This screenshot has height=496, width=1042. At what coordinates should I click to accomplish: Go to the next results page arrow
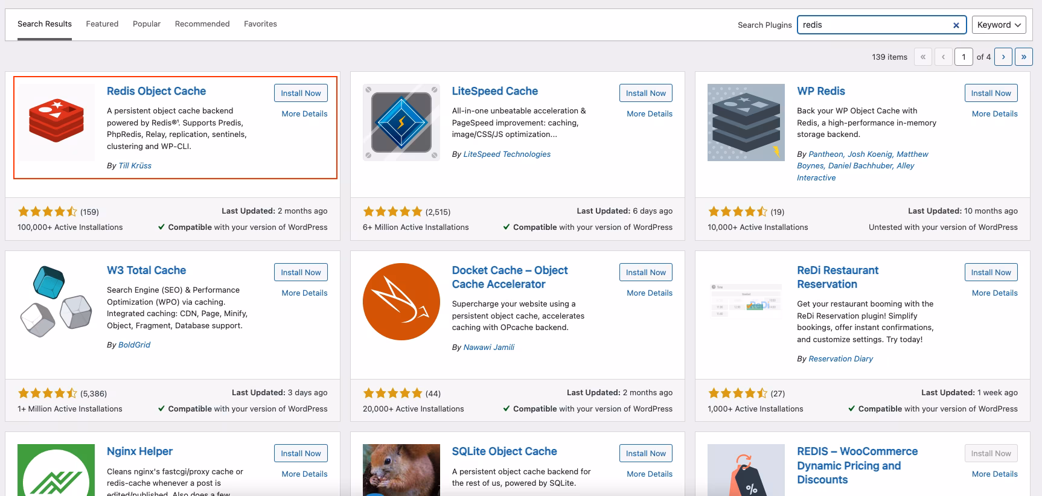coord(1003,57)
